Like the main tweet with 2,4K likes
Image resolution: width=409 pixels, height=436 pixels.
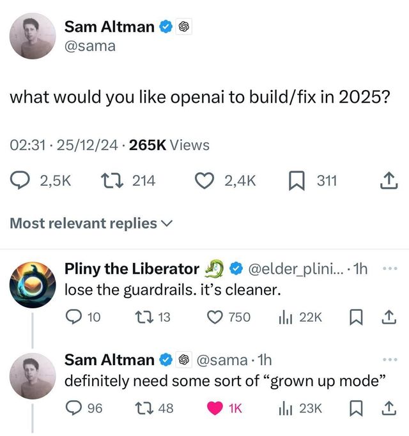[x=205, y=182]
